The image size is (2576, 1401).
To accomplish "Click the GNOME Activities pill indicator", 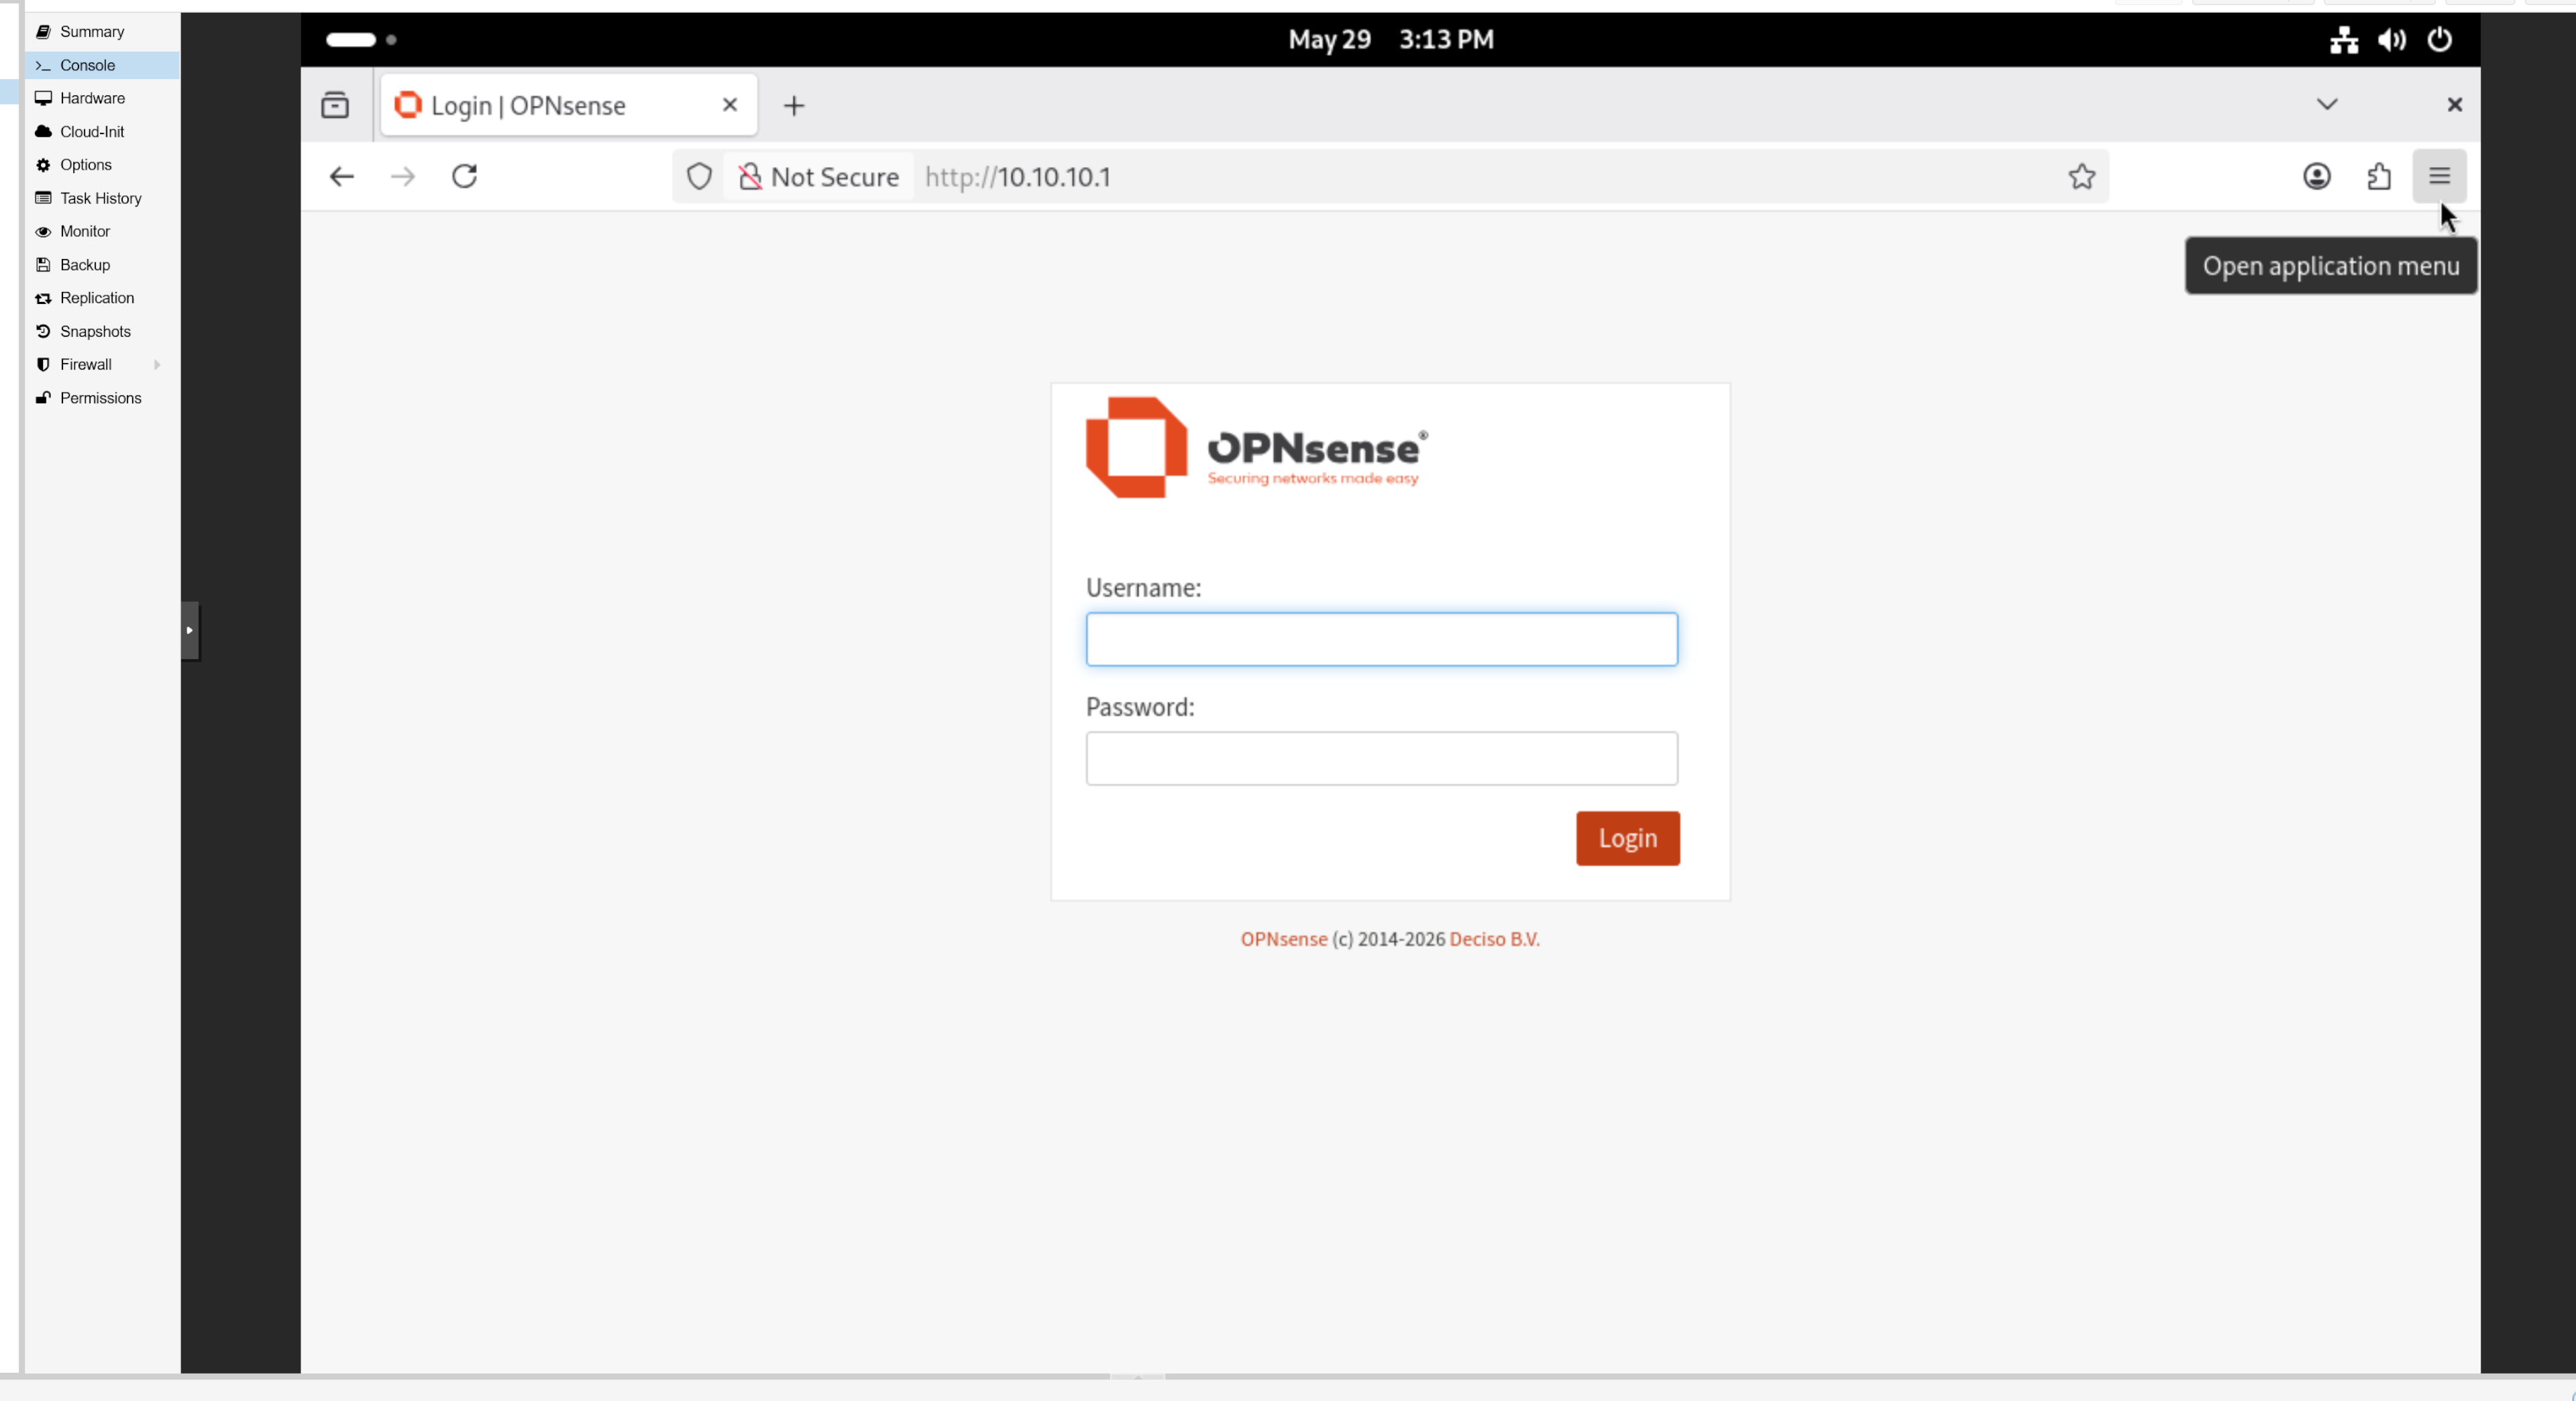I will pos(351,39).
